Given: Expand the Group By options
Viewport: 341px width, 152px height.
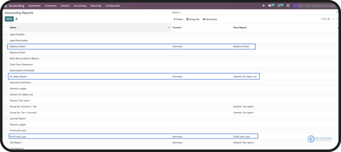Looking at the screenshot, I should [193, 19].
